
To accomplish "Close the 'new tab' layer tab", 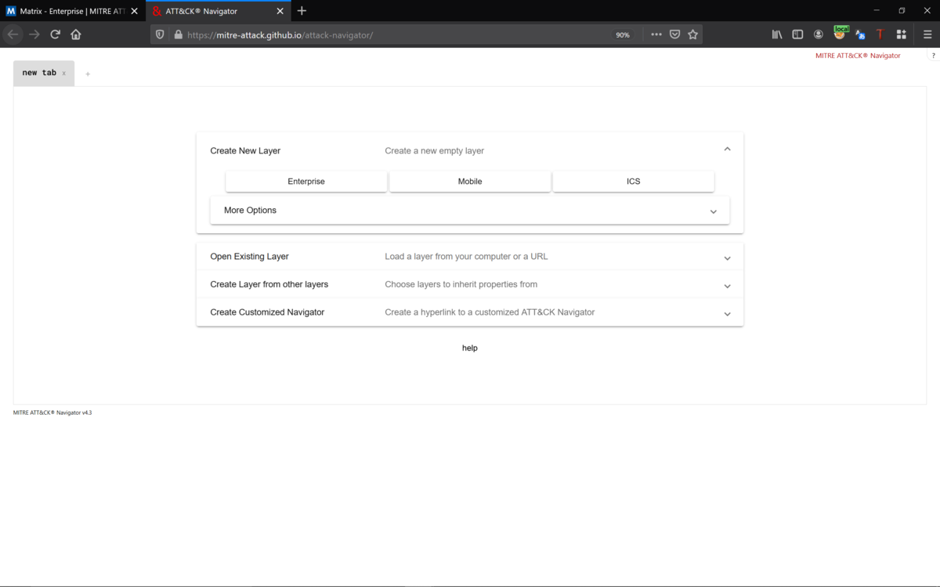I will (x=64, y=74).
